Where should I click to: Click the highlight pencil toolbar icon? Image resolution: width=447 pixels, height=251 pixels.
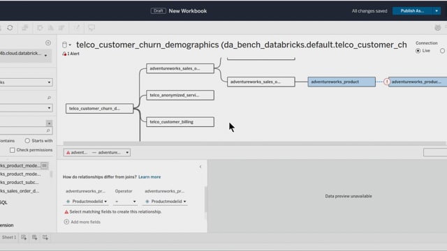[77, 28]
